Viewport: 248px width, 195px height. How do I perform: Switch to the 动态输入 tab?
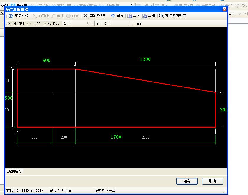[14, 172]
